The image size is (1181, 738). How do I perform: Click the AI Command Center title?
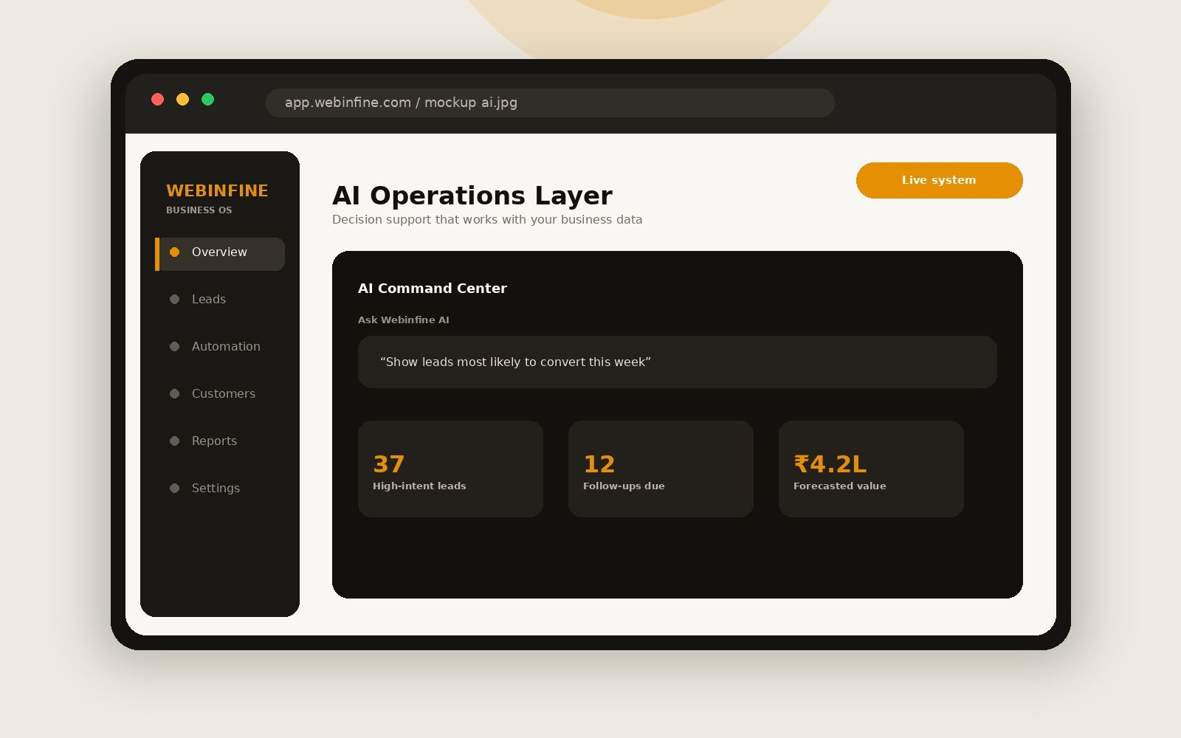click(433, 289)
